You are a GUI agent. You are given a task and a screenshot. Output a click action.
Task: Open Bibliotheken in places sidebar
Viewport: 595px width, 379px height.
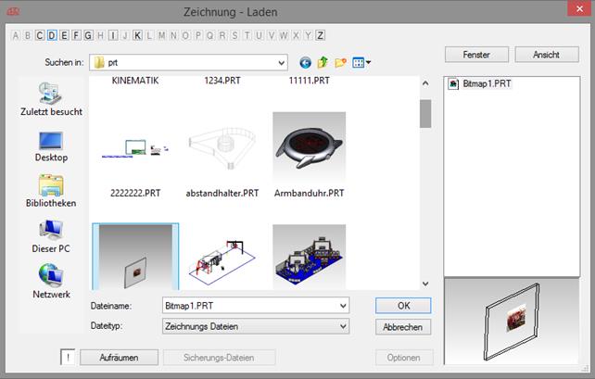pyautogui.click(x=51, y=191)
